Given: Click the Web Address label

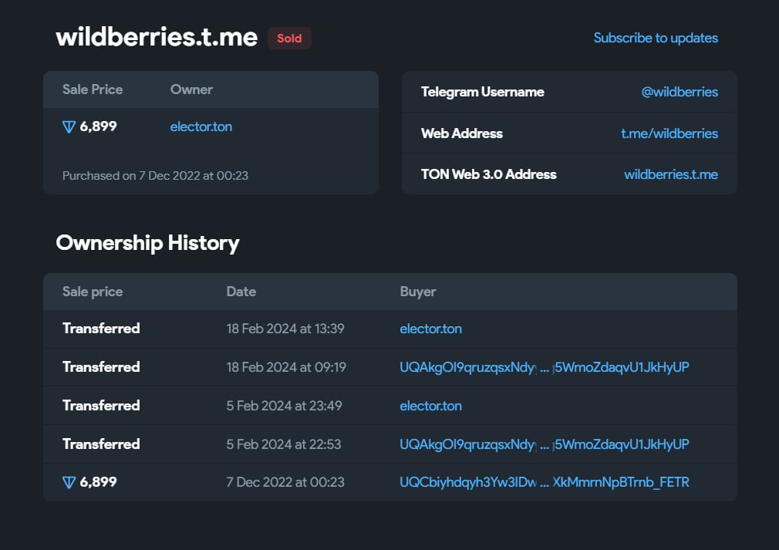Looking at the screenshot, I should point(461,133).
